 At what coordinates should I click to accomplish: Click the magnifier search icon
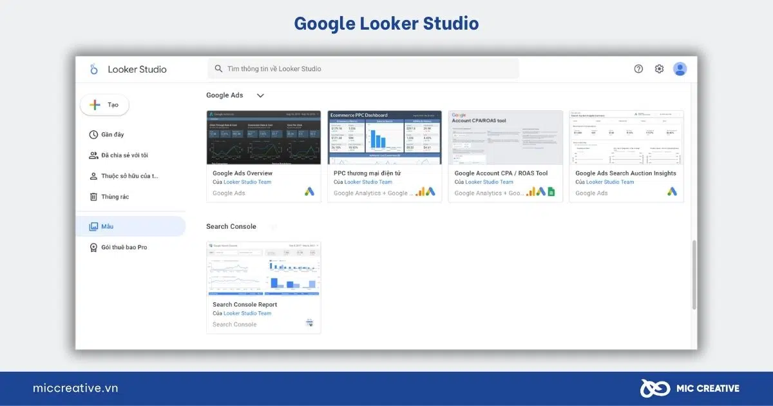click(x=218, y=69)
